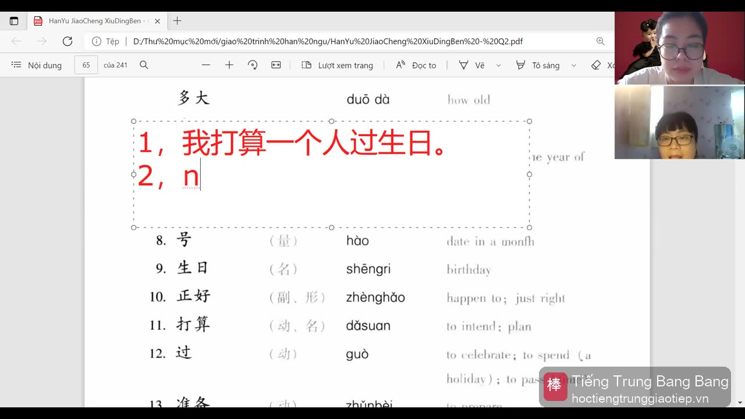Rotate the PDF page
Image resolution: width=745 pixels, height=419 pixels.
coord(253,65)
